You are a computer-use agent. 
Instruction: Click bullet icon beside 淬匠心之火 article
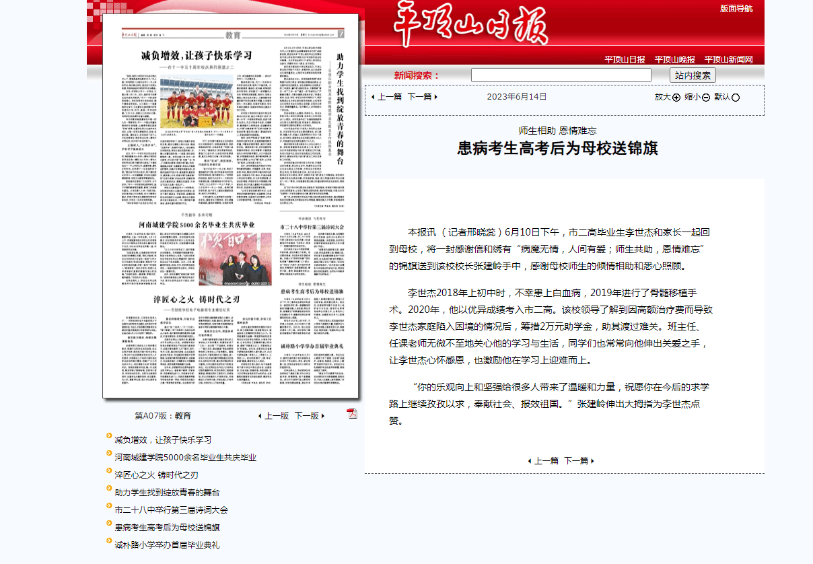pyautogui.click(x=109, y=470)
